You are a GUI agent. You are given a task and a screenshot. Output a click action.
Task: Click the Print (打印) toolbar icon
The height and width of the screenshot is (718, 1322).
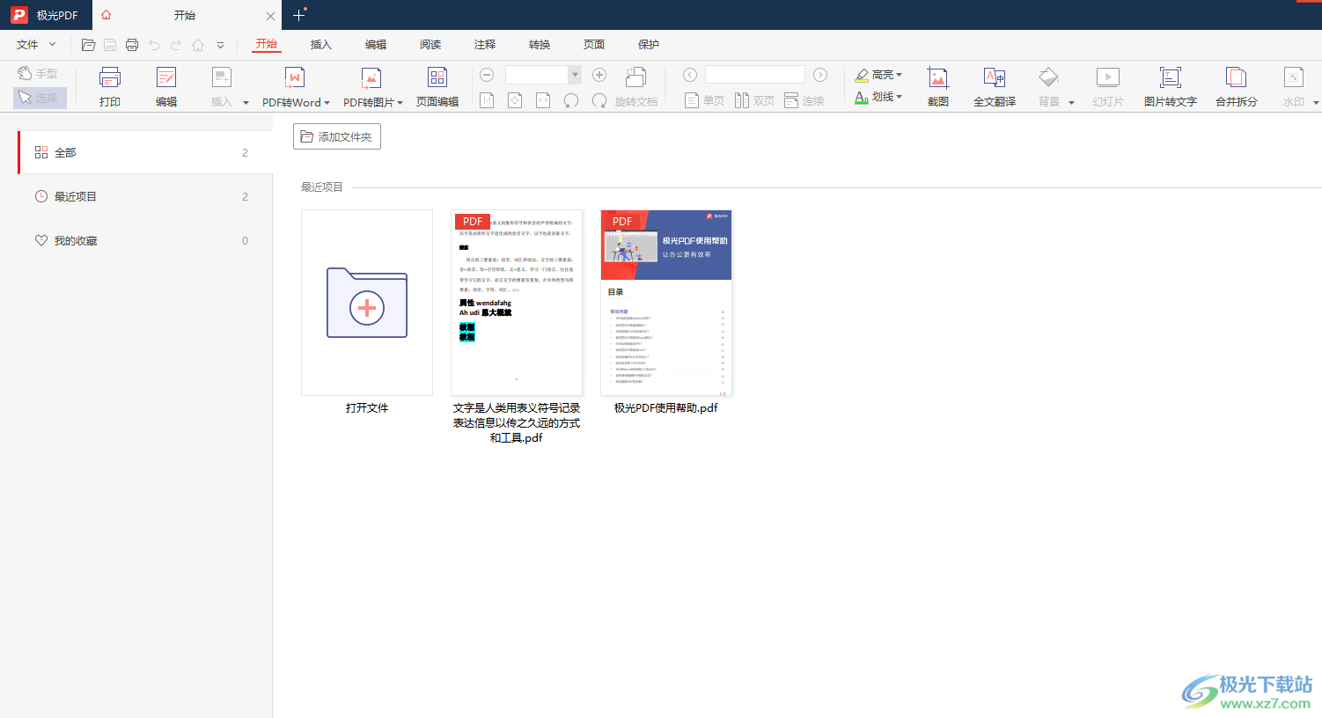coord(110,77)
